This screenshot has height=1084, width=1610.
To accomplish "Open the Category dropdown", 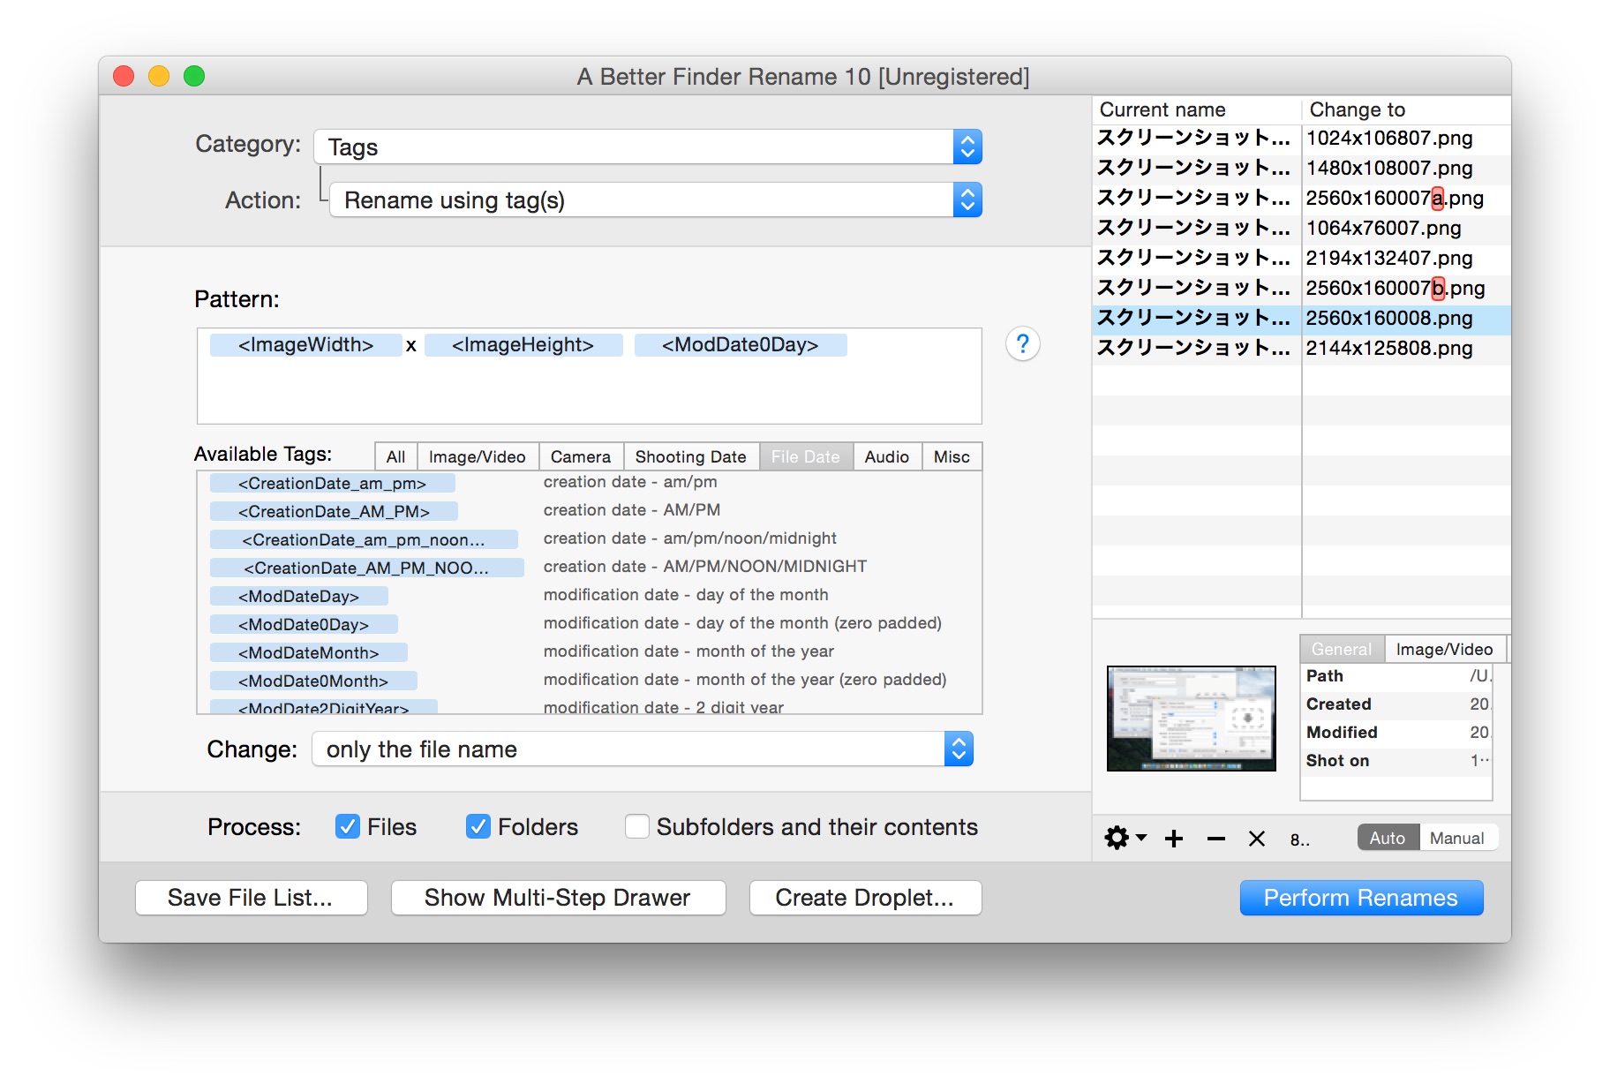I will [x=648, y=147].
